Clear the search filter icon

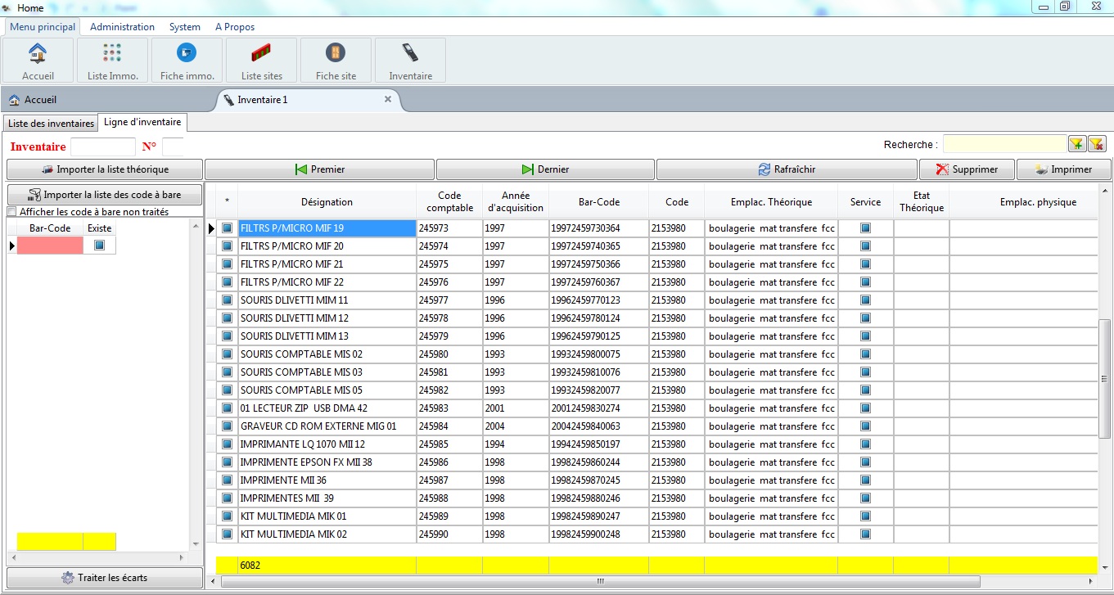pos(1097,145)
